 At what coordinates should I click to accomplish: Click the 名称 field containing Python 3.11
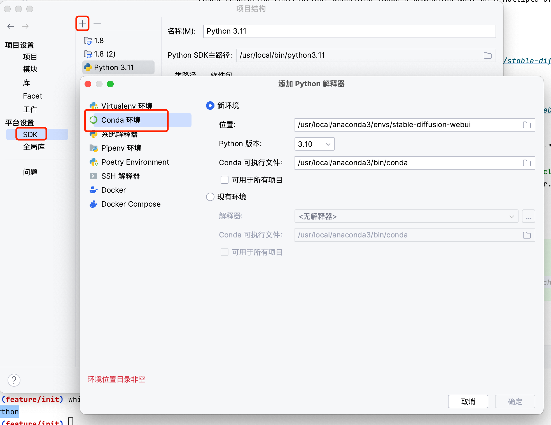[x=349, y=31]
